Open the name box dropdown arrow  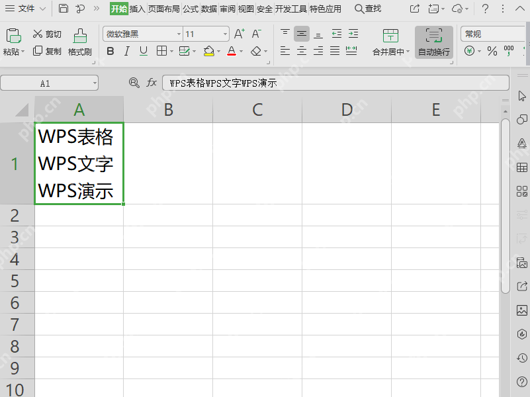[95, 83]
